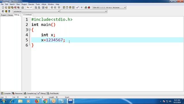Click the volume icon in system tray
184x104 pixels.
tap(170, 101)
